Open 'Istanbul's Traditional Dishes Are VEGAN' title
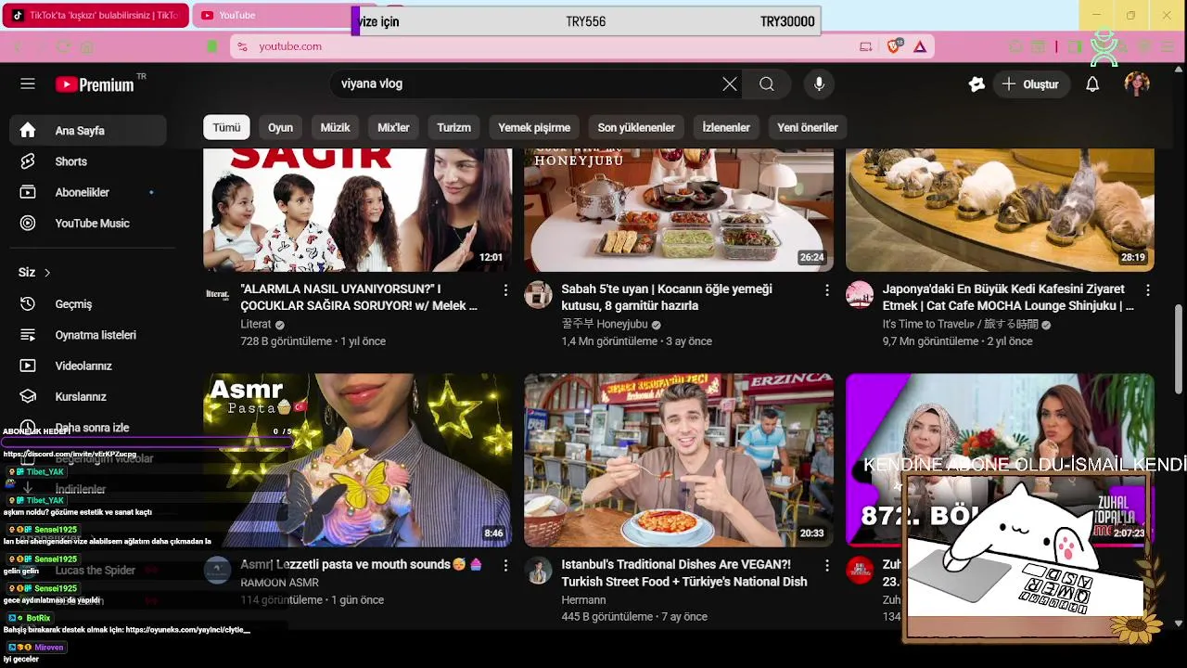The width and height of the screenshot is (1187, 668). (x=683, y=572)
